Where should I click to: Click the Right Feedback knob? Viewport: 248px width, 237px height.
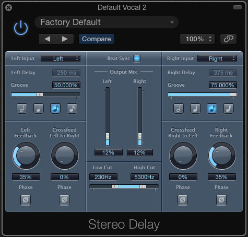(222, 156)
